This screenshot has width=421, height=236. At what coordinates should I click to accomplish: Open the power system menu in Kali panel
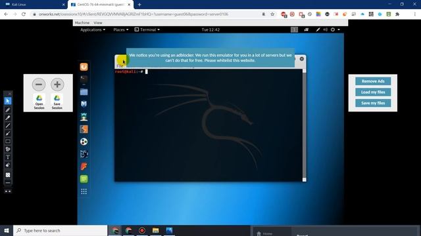(335, 29)
